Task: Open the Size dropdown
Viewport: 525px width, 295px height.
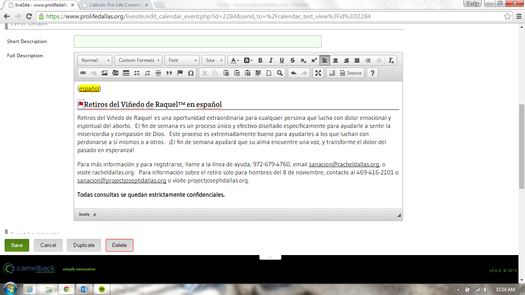Action: coord(213,60)
